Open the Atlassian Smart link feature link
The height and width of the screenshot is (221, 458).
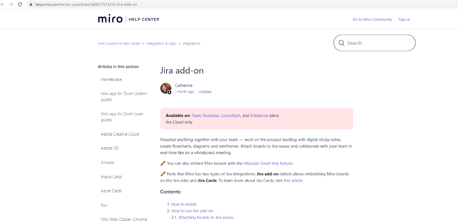point(268,163)
